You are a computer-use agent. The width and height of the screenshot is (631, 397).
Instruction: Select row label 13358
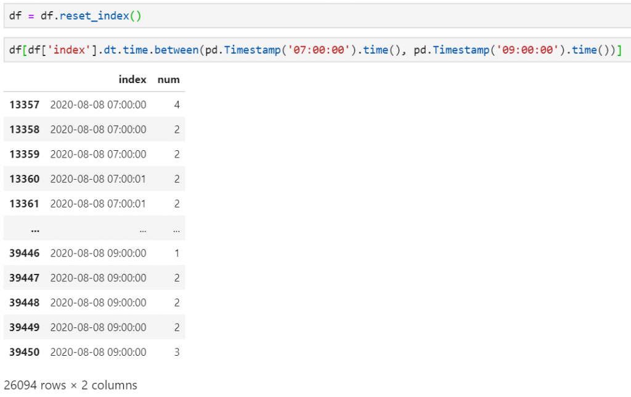coord(24,129)
